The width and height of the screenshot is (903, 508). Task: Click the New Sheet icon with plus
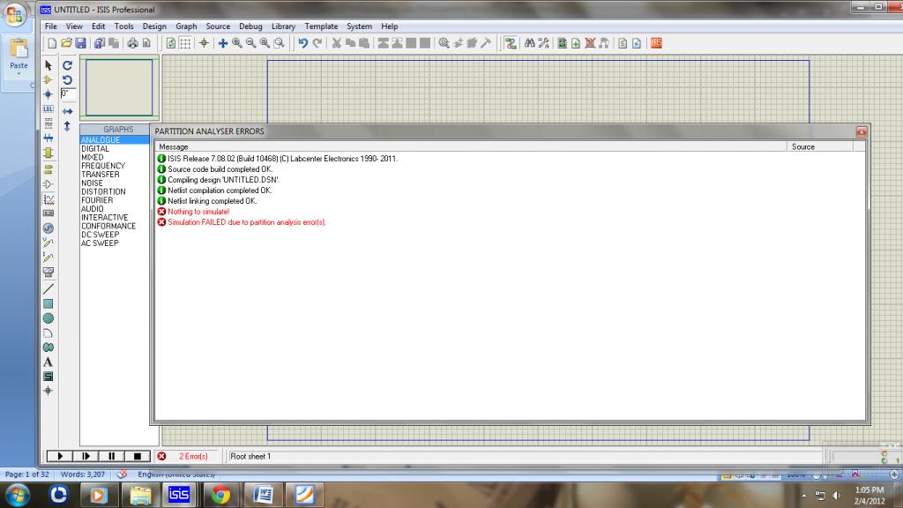click(576, 43)
